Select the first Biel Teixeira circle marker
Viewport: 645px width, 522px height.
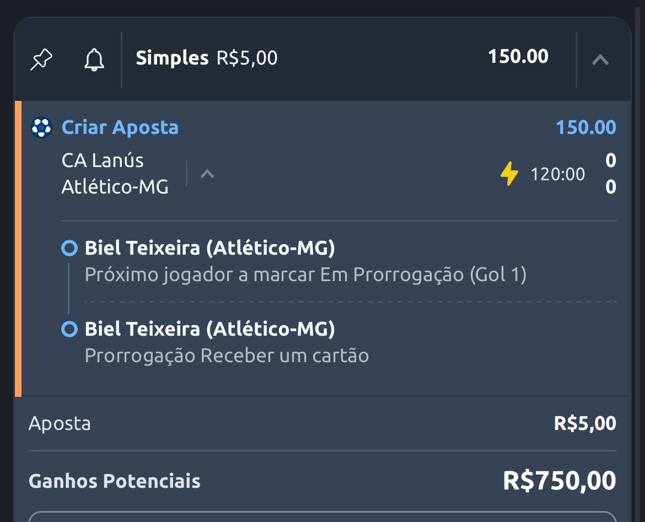[69, 248]
